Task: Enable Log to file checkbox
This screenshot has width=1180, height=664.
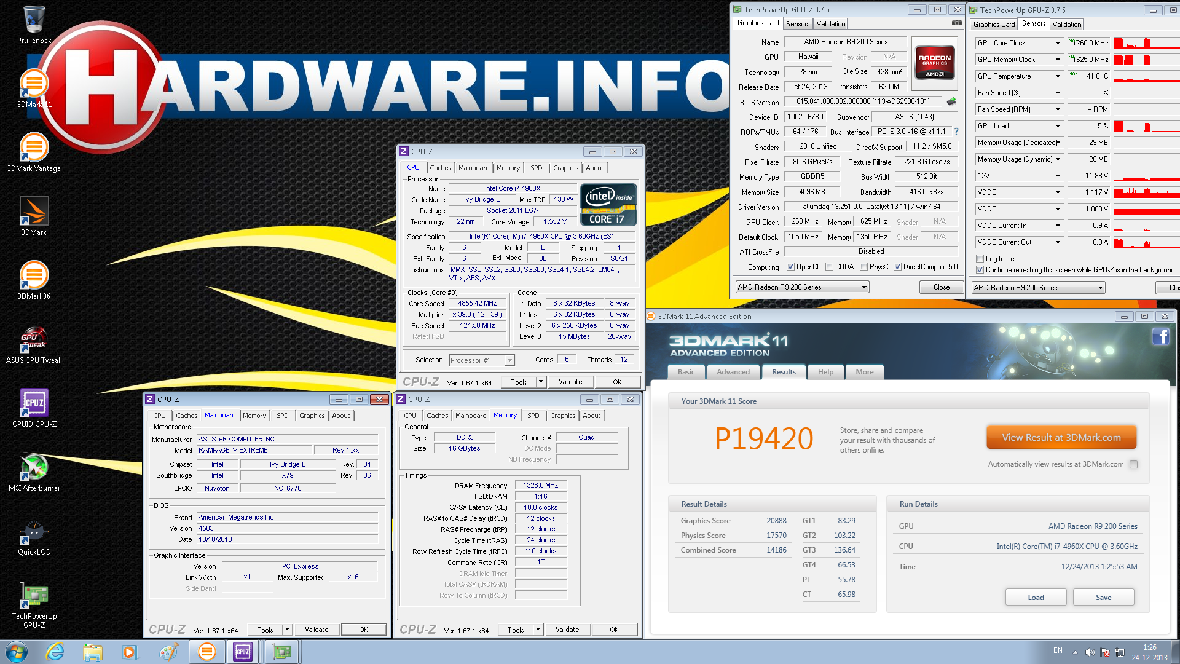Action: point(980,259)
